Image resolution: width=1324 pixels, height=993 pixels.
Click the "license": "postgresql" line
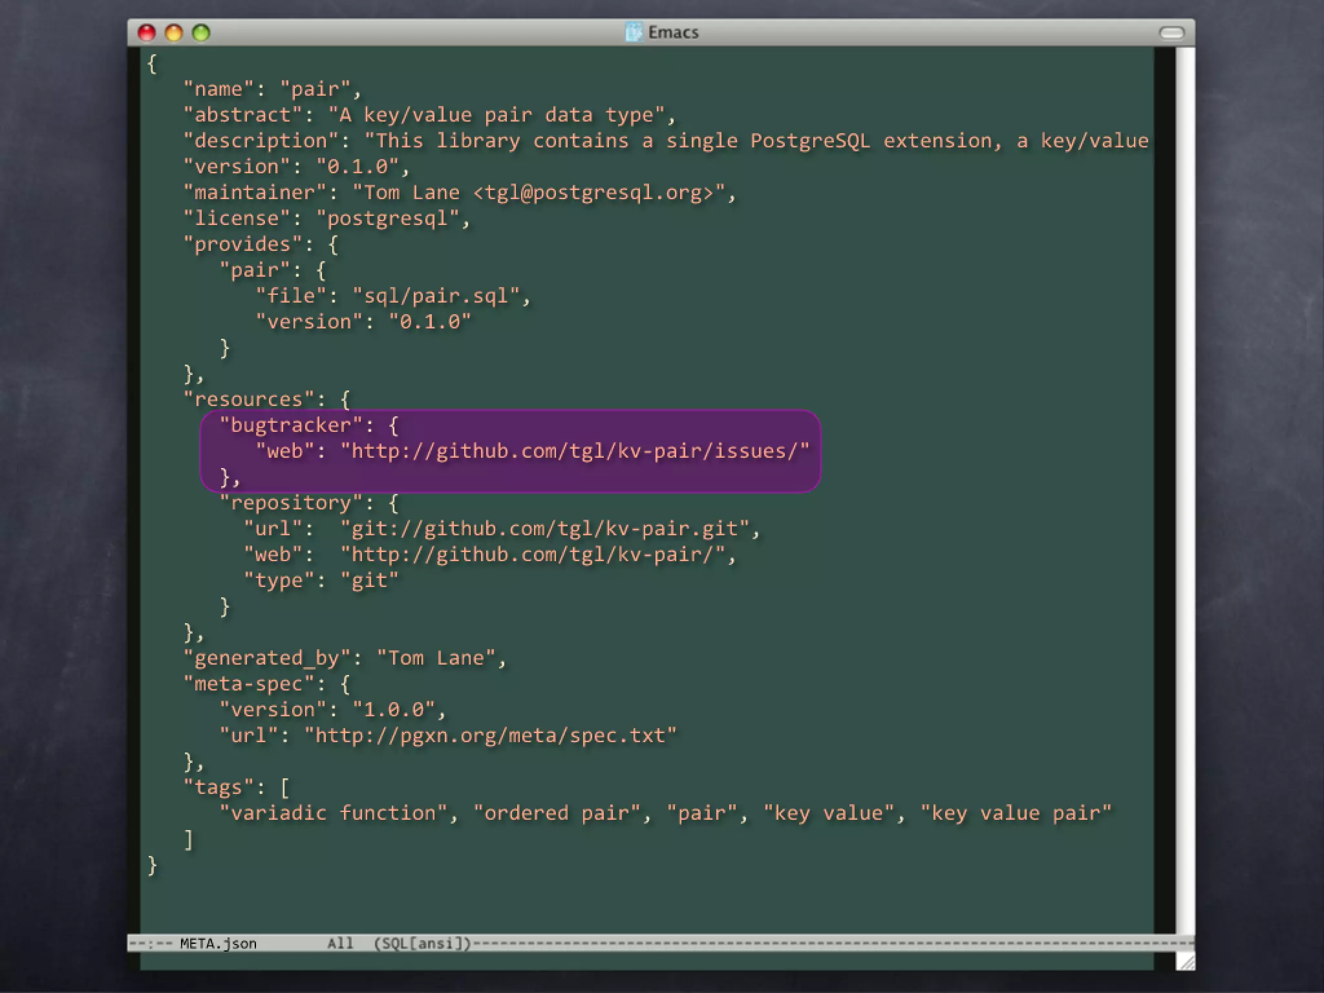point(326,219)
